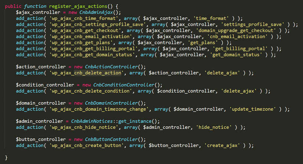Viewport: 303px width, 164px height.
Task: Click the function name register_ajax_actions
Action: 78,6
